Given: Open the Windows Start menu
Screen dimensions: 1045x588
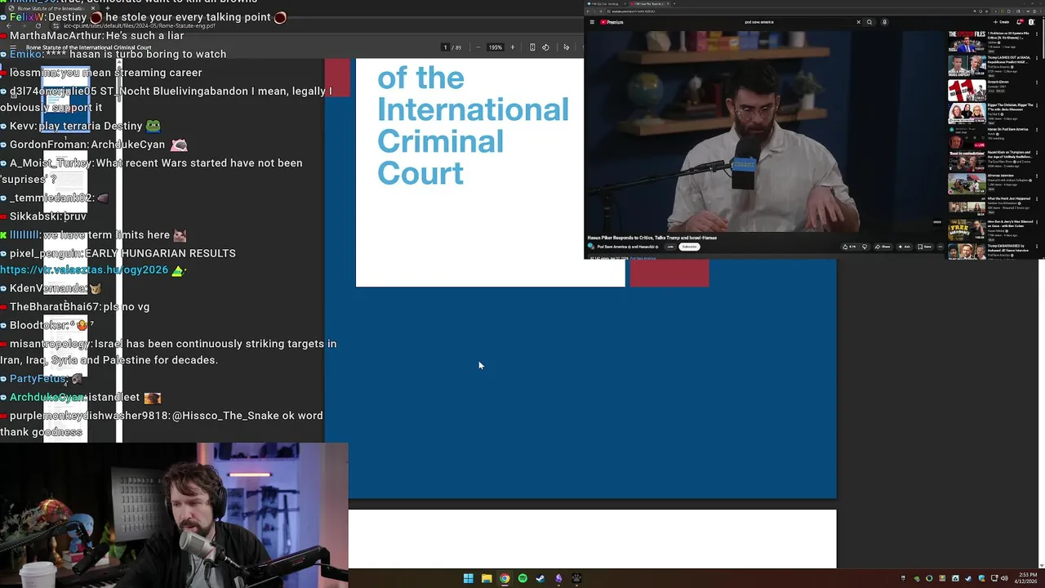Looking at the screenshot, I should pyautogui.click(x=469, y=578).
